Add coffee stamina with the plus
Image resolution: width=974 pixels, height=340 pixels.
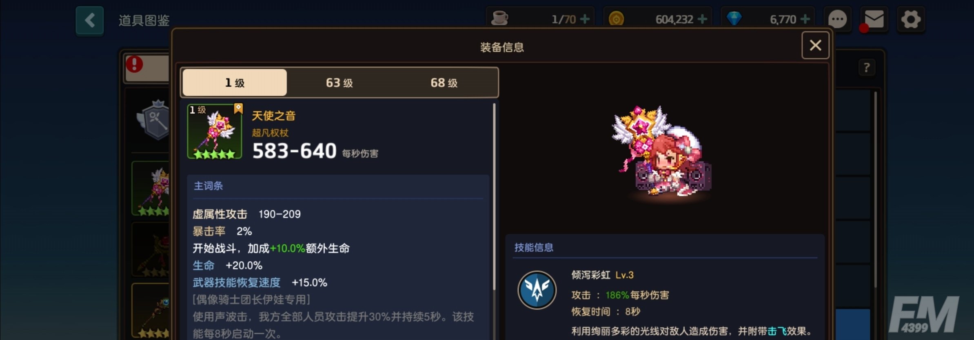585,19
